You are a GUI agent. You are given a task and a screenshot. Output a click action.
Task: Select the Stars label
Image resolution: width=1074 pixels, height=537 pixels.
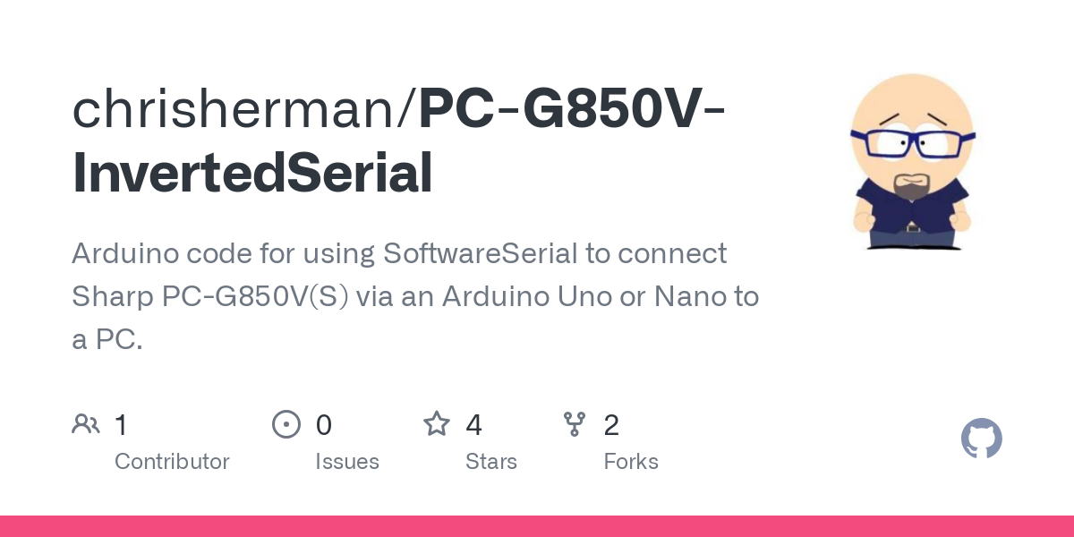pos(491,462)
